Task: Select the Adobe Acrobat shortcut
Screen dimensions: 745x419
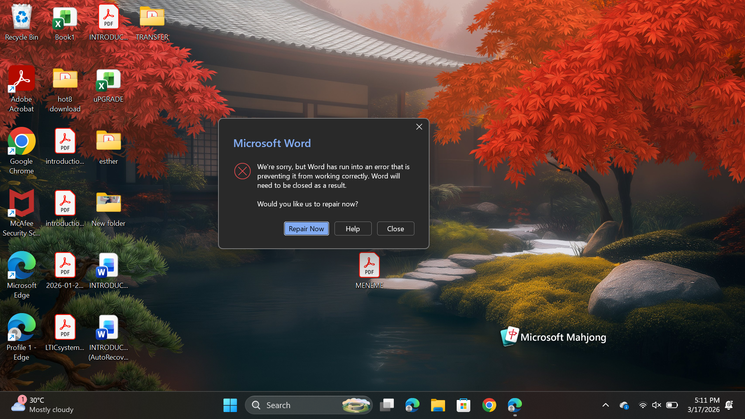Action: 21,88
